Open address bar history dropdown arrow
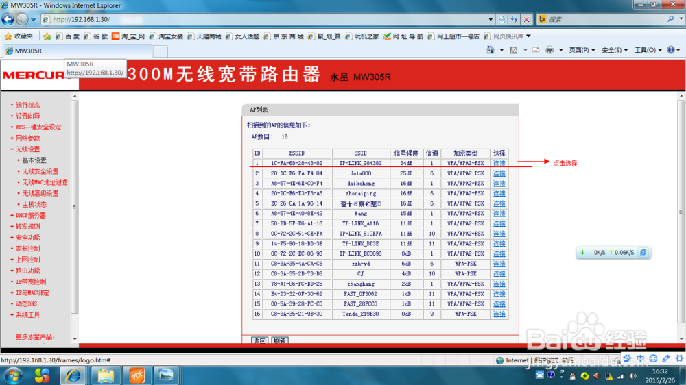 coord(490,19)
